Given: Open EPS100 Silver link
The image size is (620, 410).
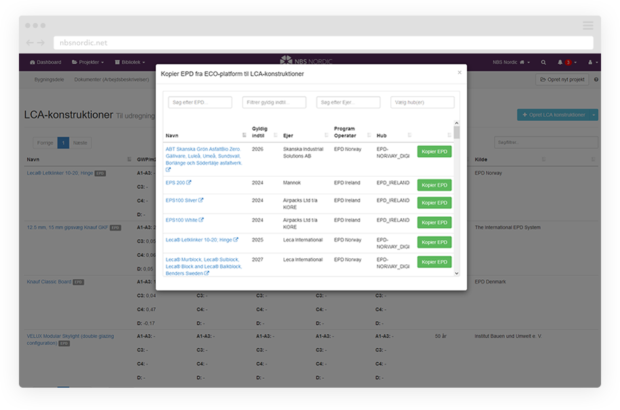Looking at the screenshot, I should 181,200.
